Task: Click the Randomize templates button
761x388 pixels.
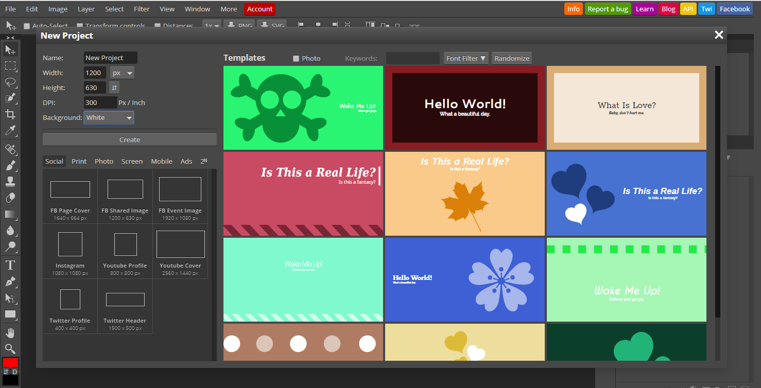Action: click(x=512, y=58)
